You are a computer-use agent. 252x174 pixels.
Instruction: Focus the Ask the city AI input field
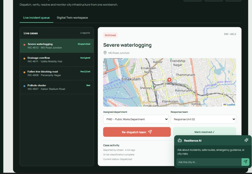[x=209, y=162]
